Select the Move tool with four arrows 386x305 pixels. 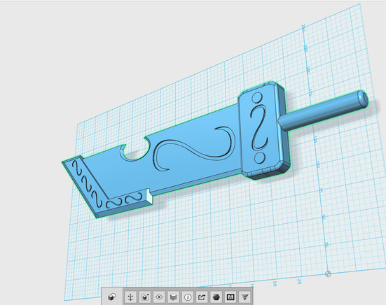coord(130,297)
